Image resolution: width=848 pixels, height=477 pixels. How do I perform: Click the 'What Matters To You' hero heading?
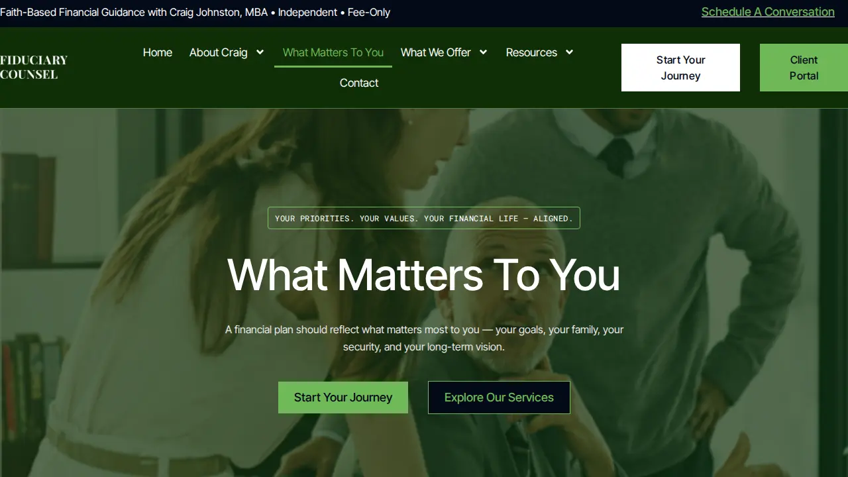(x=424, y=274)
